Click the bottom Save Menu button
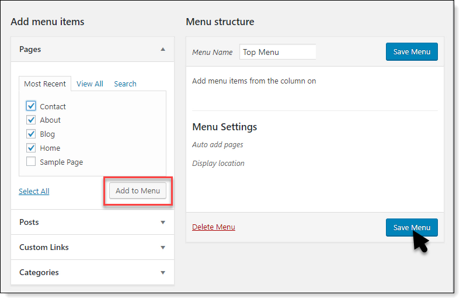This screenshot has width=463, height=302. click(x=412, y=227)
